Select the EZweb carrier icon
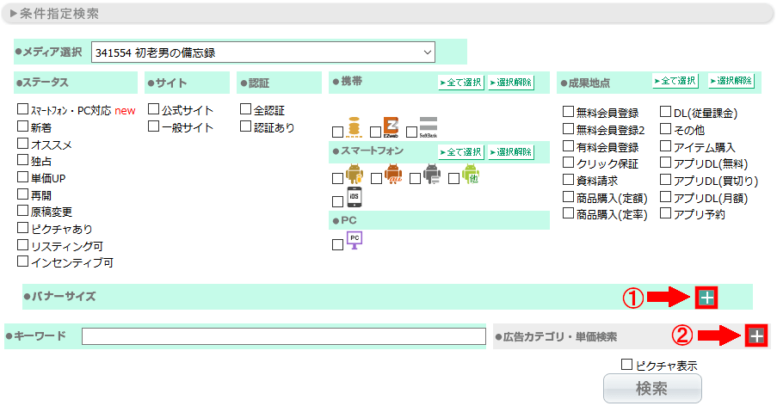 391,127
